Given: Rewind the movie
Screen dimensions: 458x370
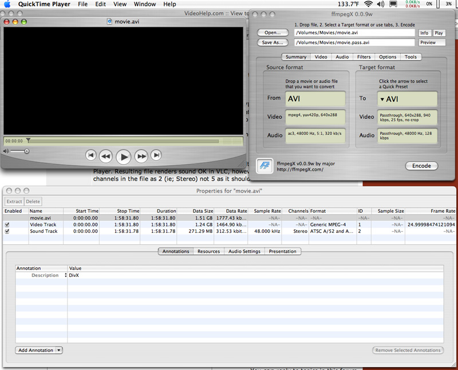Looking at the screenshot, I should [x=106, y=156].
